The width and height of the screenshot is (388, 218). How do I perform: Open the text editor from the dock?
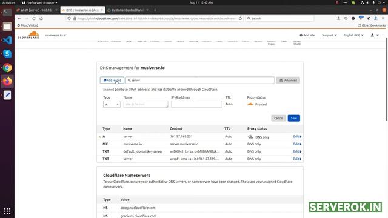coord(7,95)
